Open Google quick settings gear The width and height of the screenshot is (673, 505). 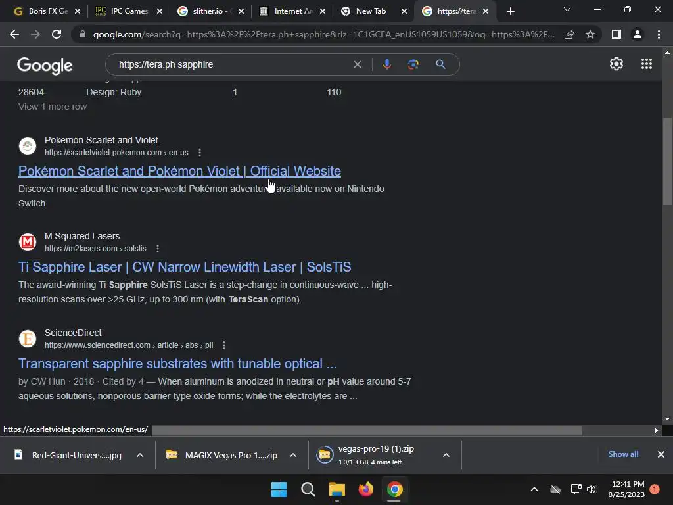pos(616,64)
